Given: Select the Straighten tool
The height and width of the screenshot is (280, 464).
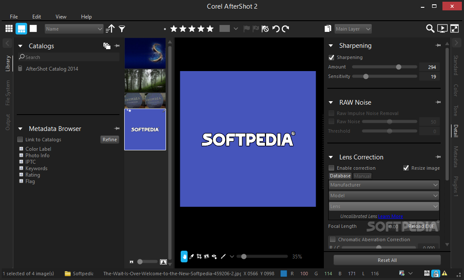Looking at the screenshot, I should [207, 256].
